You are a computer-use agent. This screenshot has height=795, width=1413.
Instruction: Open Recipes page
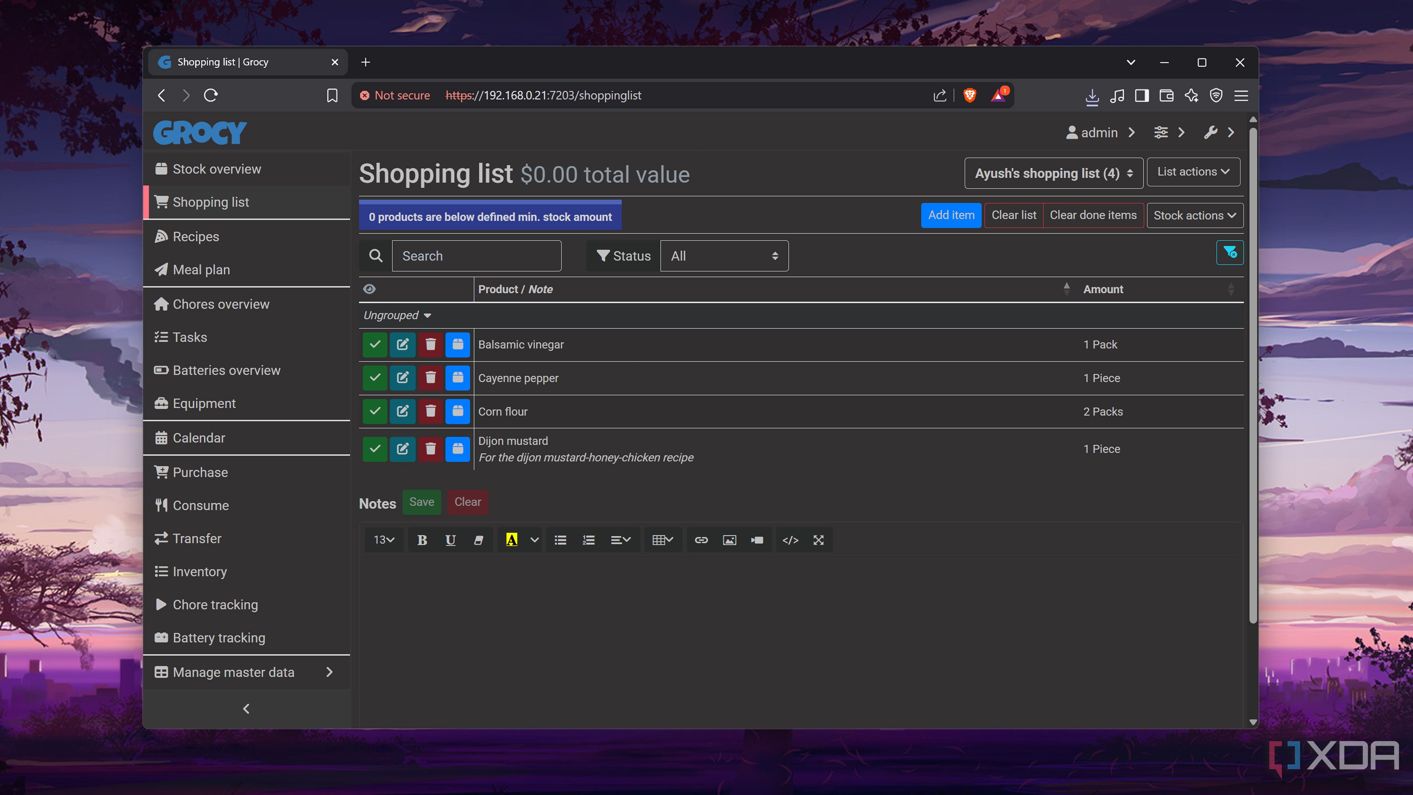[246, 236]
